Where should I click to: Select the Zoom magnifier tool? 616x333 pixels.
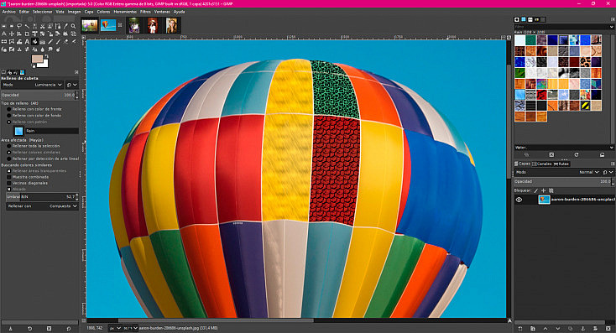coord(73,26)
